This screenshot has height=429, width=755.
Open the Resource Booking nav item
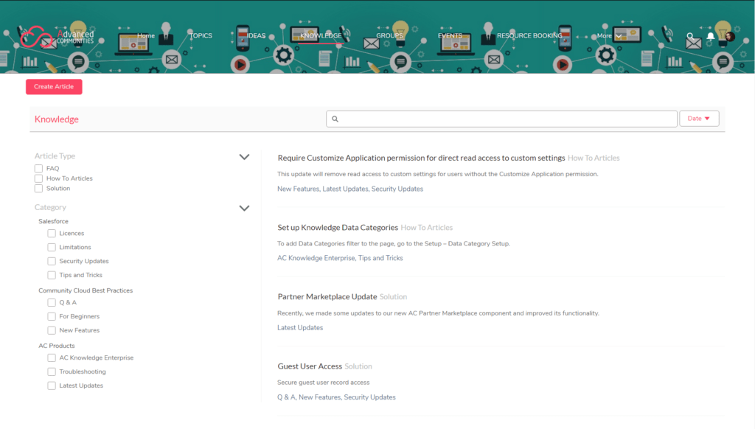coord(529,35)
